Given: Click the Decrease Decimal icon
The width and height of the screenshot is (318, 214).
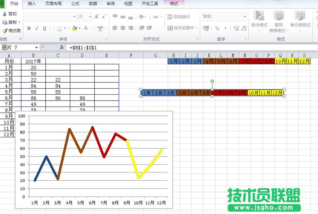Looking at the screenshot, I should click(244, 28).
